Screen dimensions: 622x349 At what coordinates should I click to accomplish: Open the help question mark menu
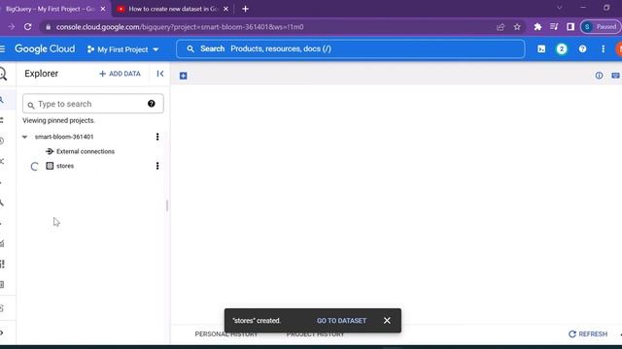582,49
